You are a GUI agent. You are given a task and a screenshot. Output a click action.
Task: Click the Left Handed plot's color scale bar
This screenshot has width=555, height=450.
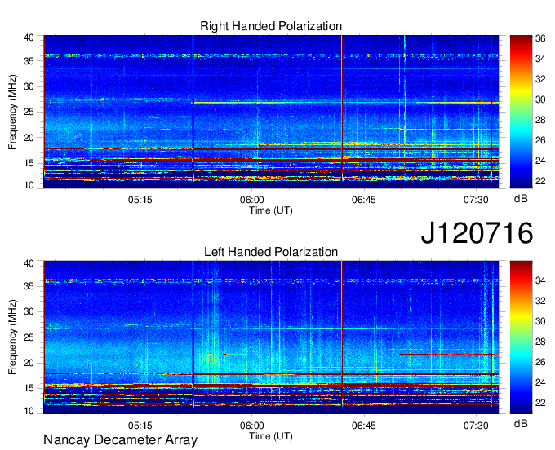tap(521, 337)
